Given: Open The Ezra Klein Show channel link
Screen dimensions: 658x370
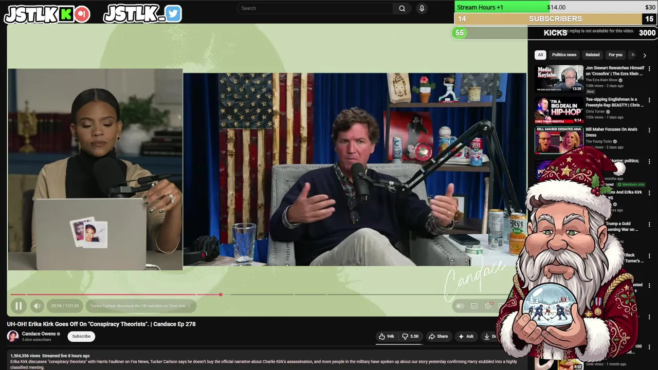Looking at the screenshot, I should coord(601,80).
